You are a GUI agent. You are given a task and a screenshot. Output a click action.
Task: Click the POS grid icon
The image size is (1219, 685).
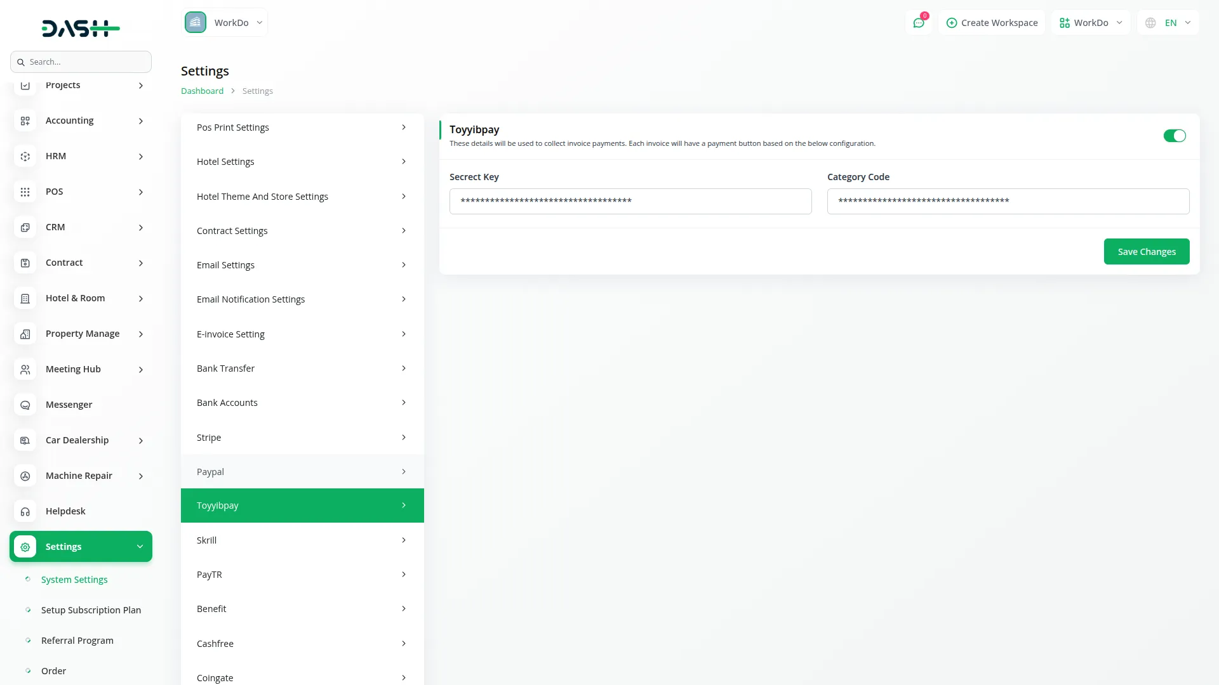tap(25, 192)
